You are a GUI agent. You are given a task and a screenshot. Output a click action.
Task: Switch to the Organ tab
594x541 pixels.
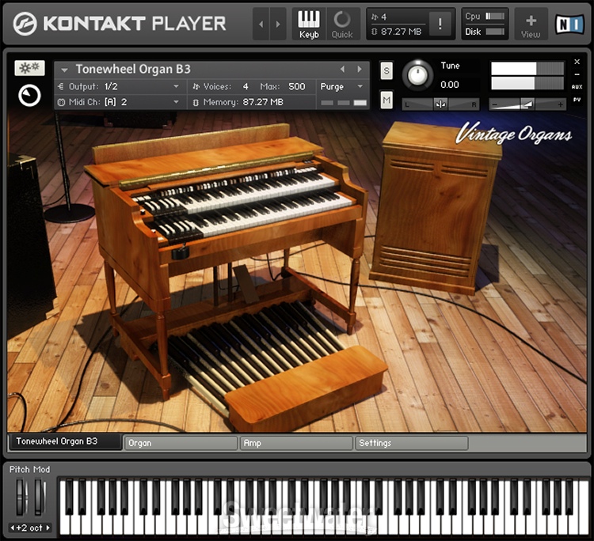(x=181, y=443)
